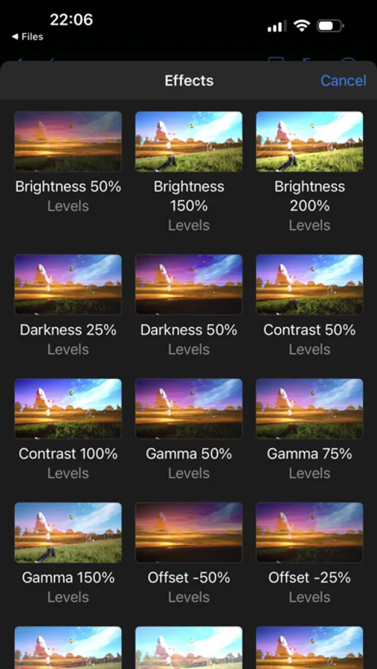The height and width of the screenshot is (669, 377).
Task: Tap the Contrast 100% label text
Action: click(68, 453)
